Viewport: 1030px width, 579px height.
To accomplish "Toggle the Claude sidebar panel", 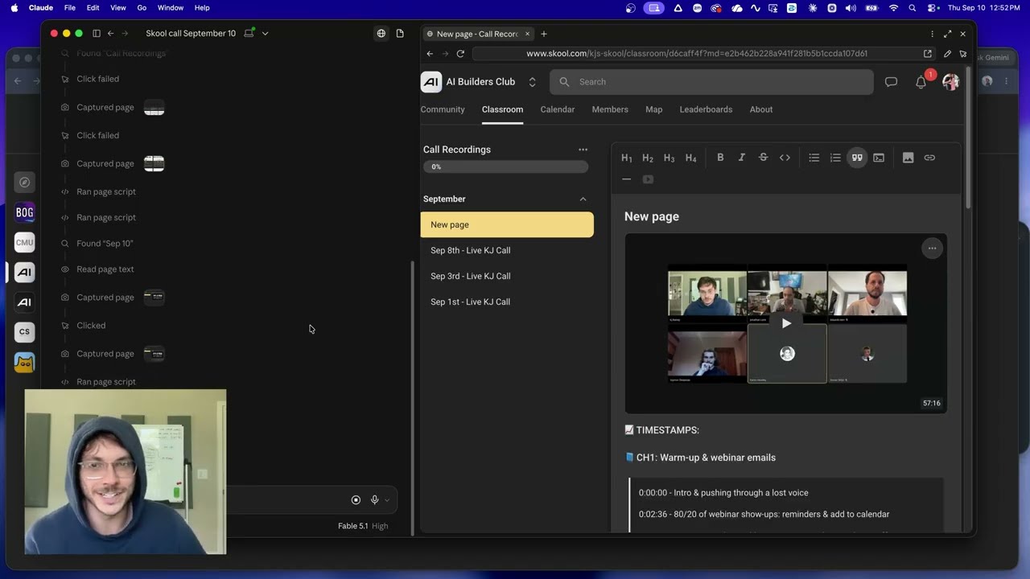I will (x=97, y=34).
